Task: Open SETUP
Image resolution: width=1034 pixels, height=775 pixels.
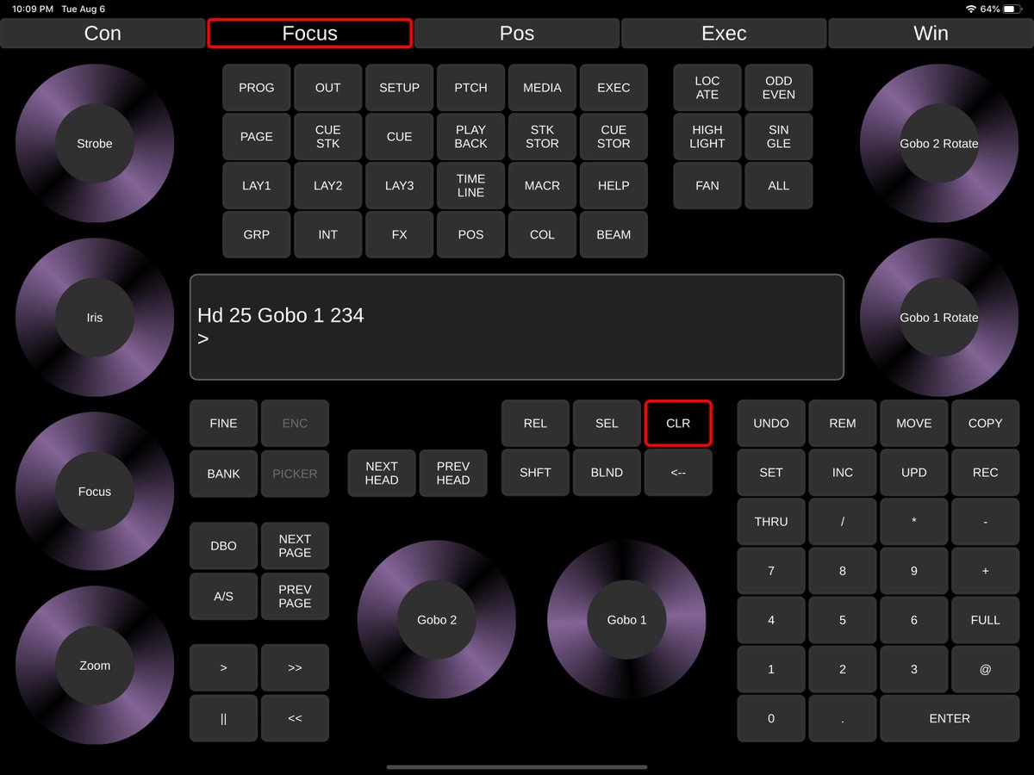Action: [400, 88]
